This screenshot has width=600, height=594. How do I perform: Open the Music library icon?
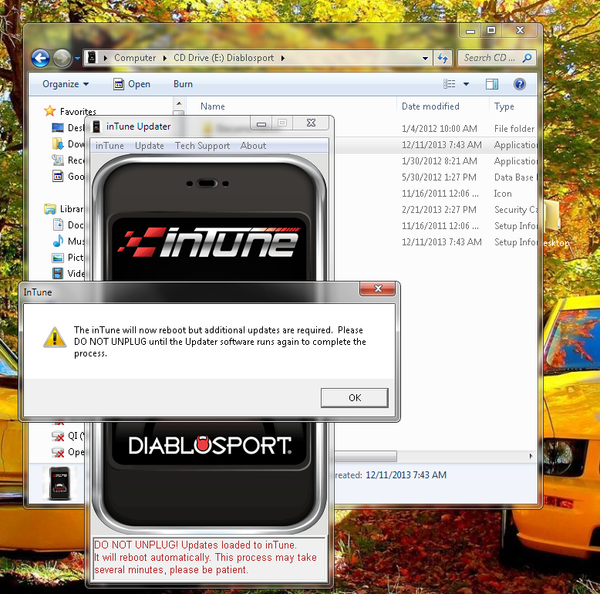58,241
